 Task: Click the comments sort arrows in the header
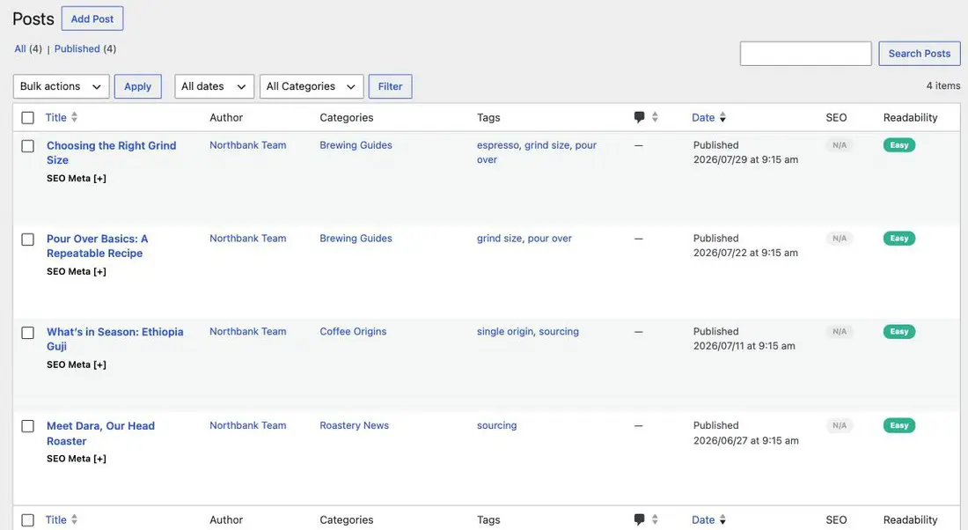click(655, 117)
